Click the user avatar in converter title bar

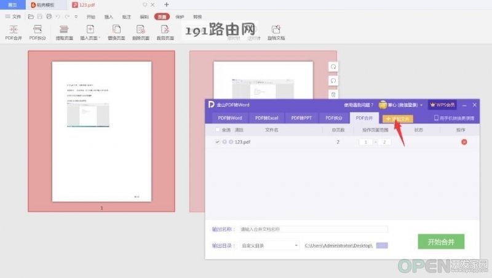coord(383,105)
